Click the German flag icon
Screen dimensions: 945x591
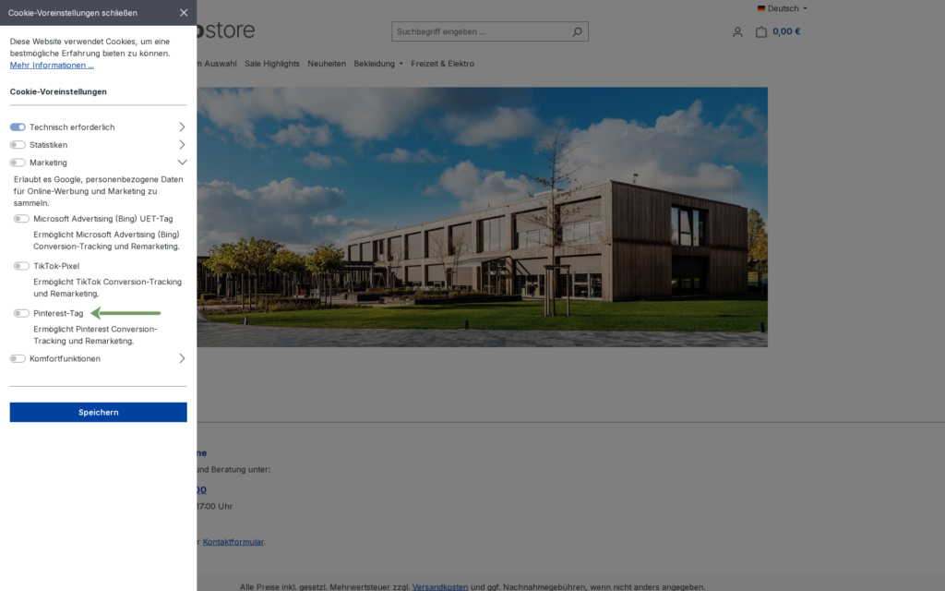(x=761, y=8)
